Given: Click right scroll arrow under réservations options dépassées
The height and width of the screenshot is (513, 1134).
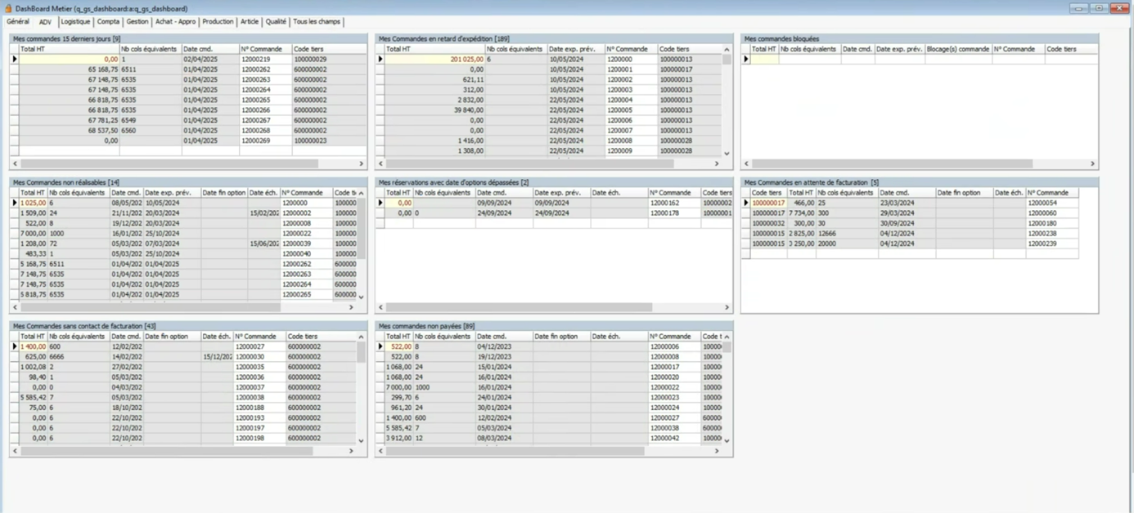Looking at the screenshot, I should (727, 307).
